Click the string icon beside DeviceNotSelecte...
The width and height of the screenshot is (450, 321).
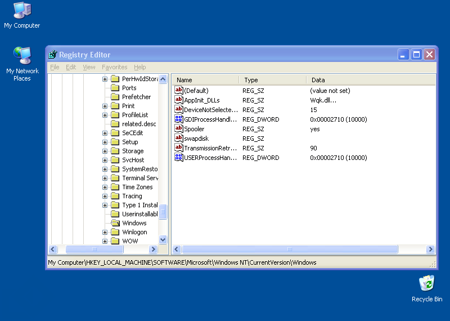tap(178, 109)
